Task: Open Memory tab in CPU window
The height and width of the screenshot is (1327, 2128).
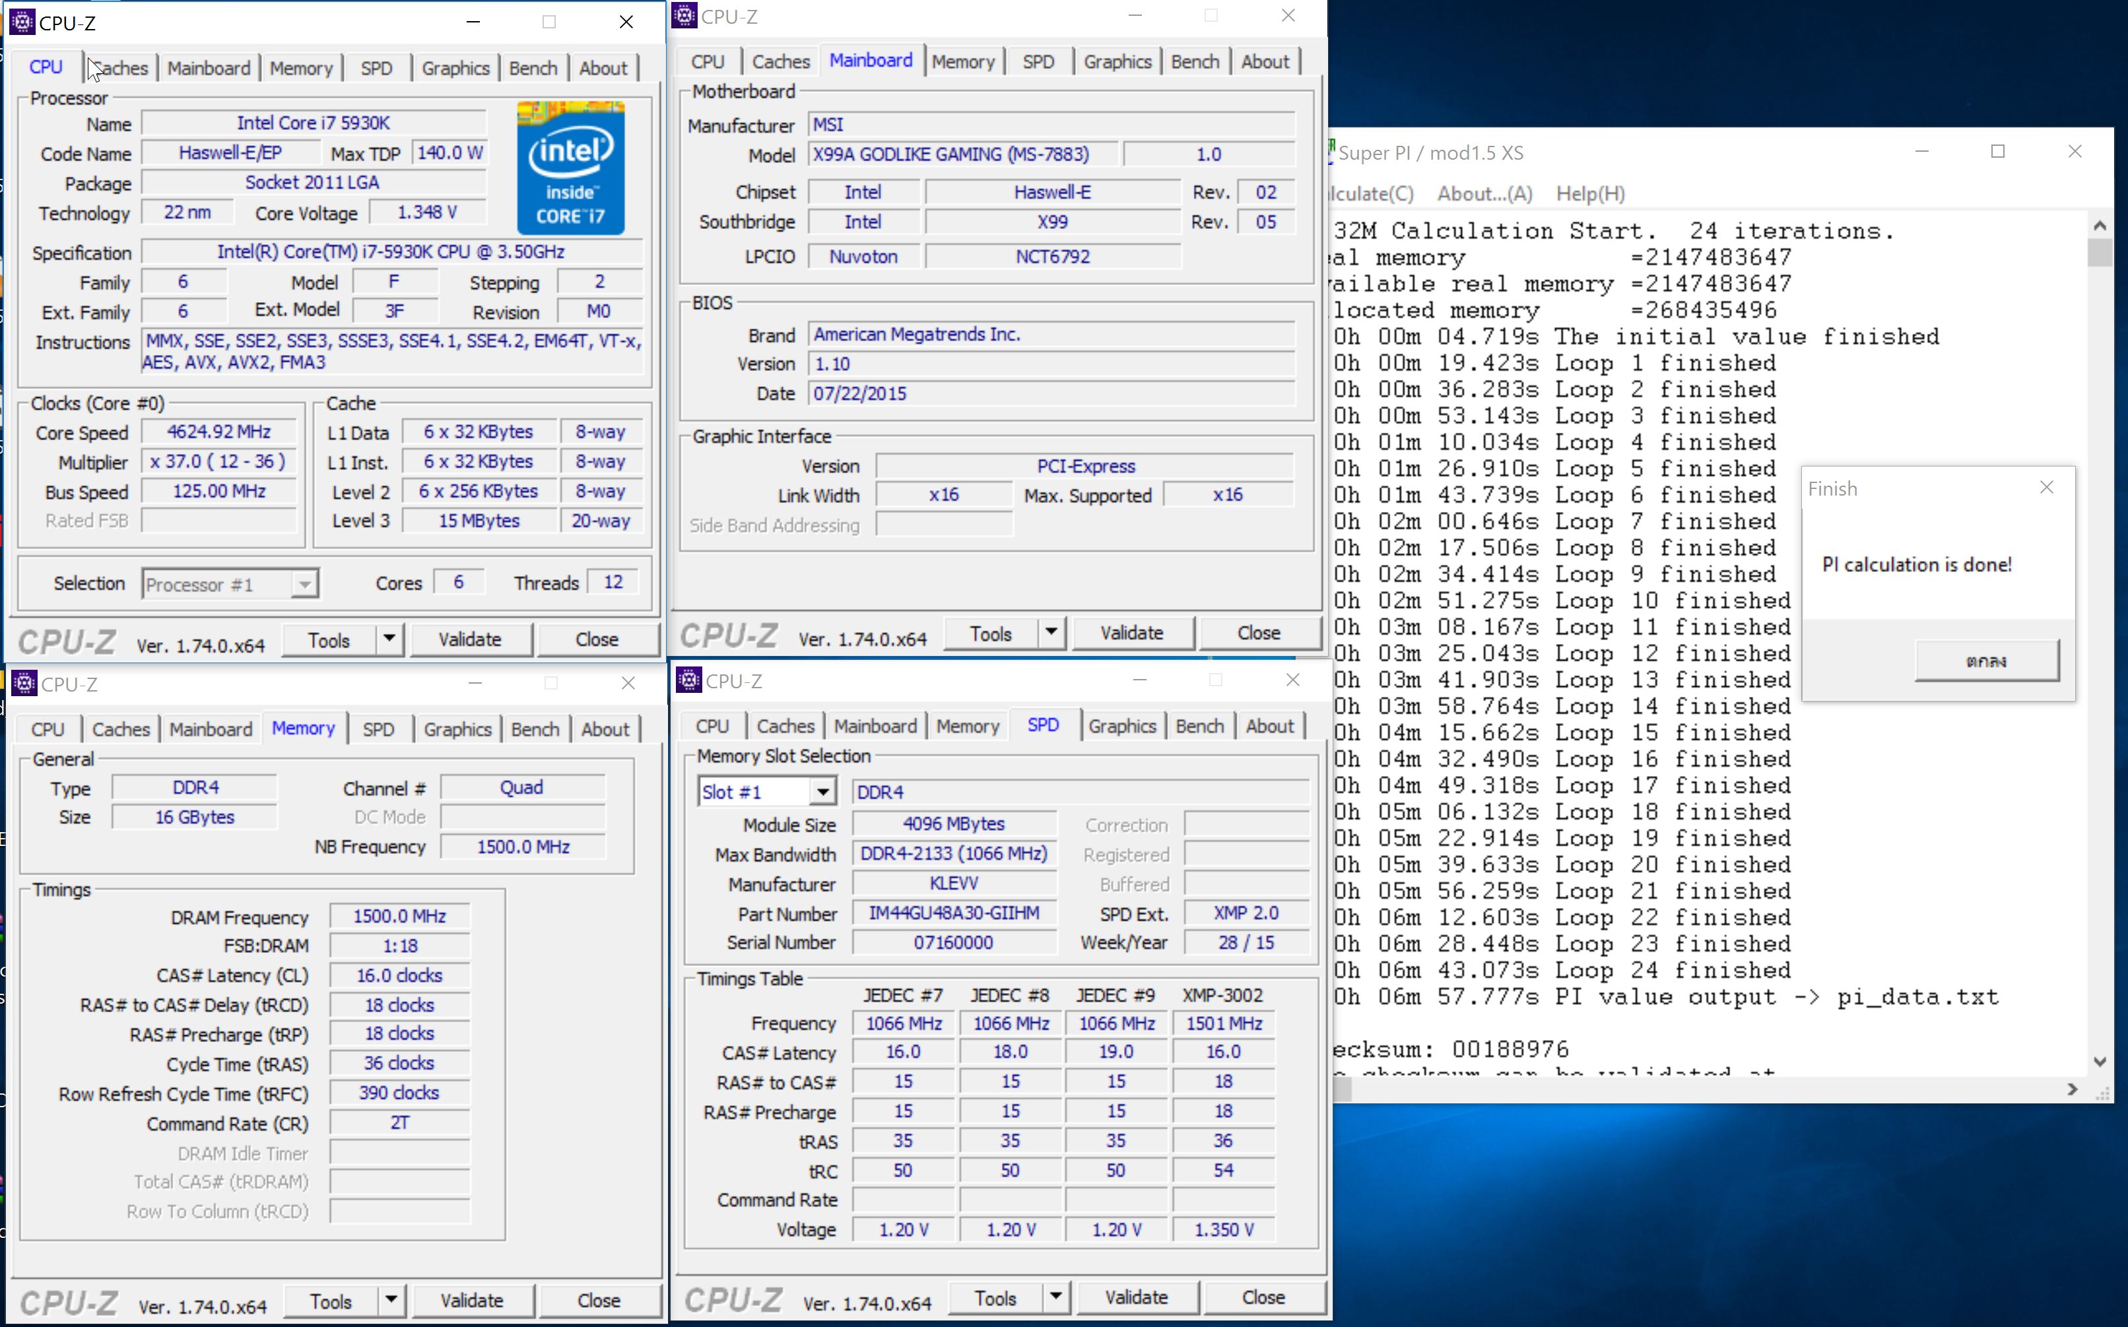Action: pos(301,67)
